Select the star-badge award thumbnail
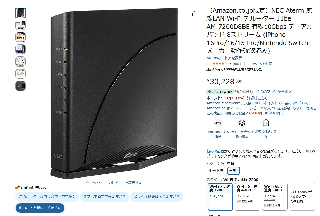This screenshot has width=320, height=216. [21, 74]
